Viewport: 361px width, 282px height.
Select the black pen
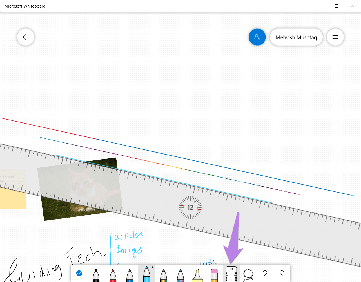pos(96,275)
